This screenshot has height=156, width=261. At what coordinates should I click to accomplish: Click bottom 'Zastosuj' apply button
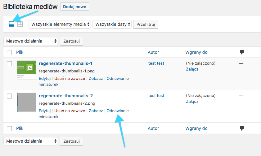point(71,141)
